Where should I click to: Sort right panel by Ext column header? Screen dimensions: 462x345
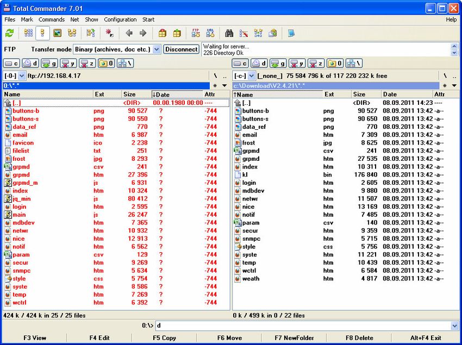point(337,95)
